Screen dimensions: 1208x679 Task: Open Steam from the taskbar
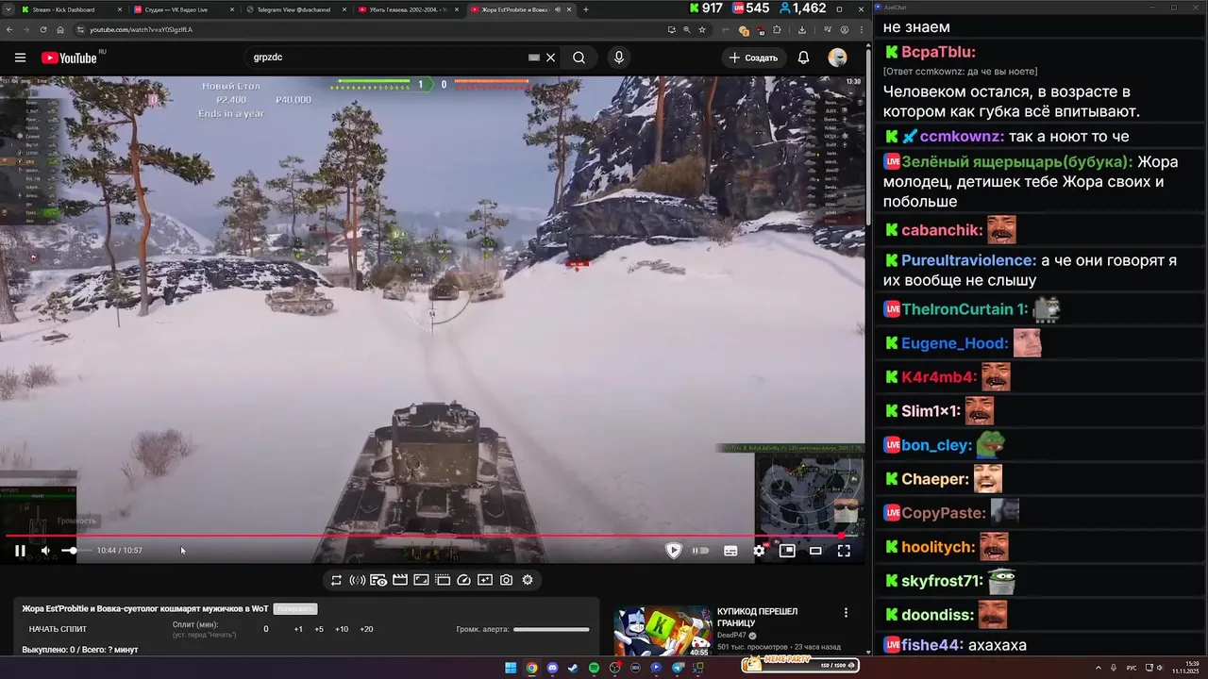click(x=573, y=668)
